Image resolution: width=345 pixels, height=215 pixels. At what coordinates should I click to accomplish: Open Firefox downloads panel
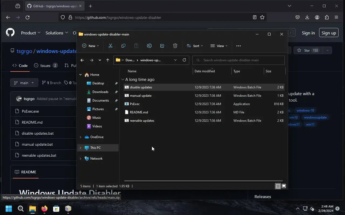307,17
